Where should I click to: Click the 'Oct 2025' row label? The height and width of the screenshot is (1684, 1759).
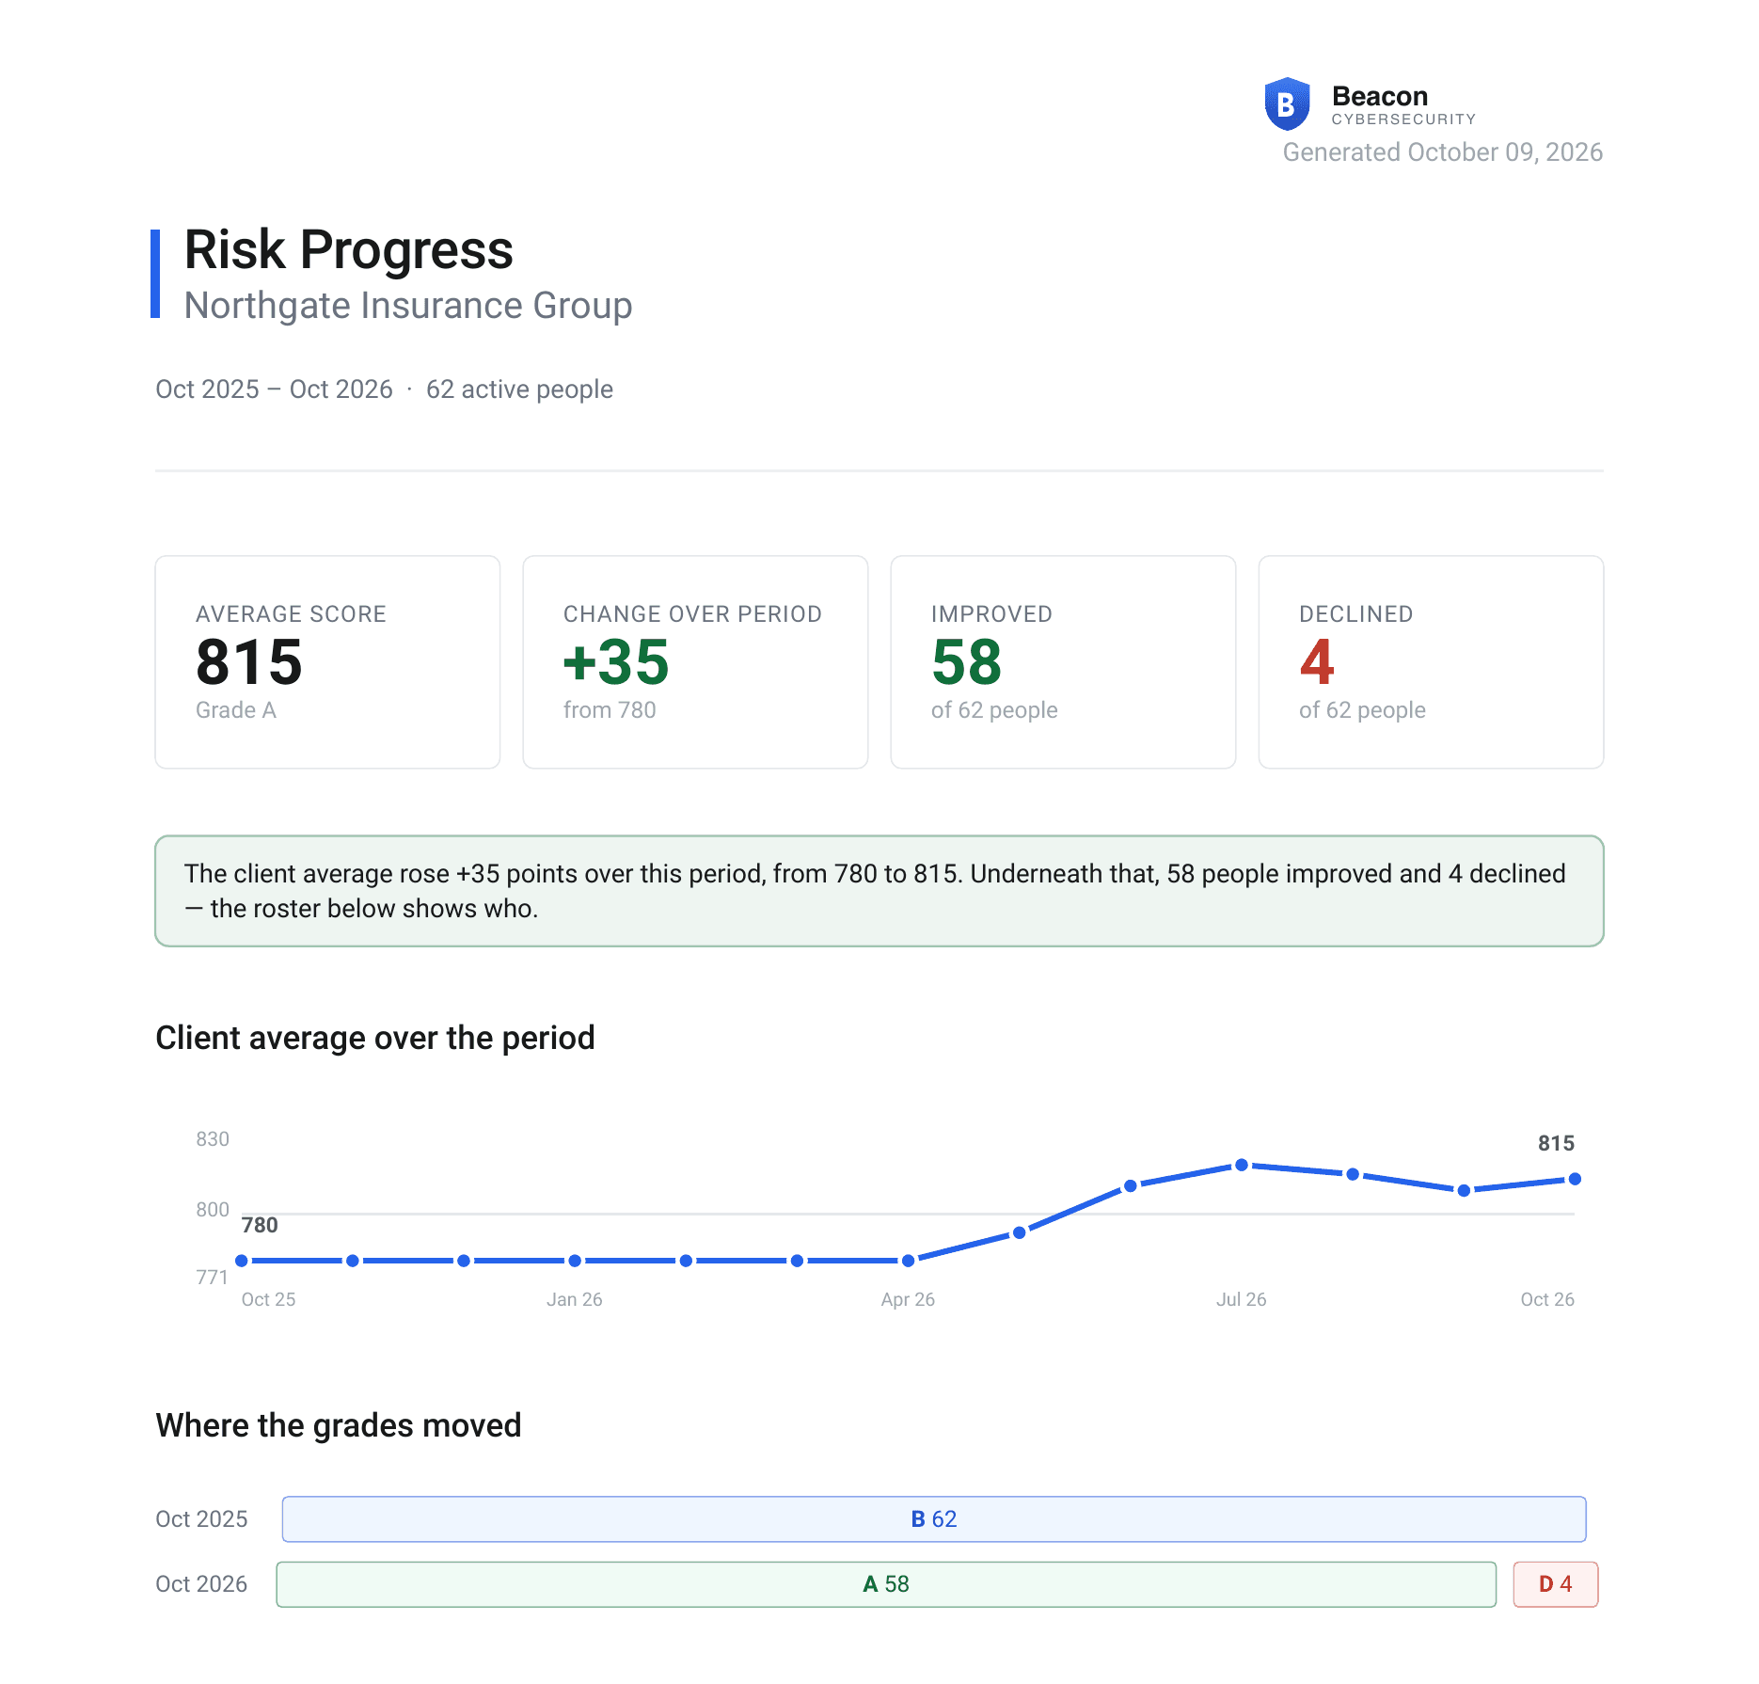(x=201, y=1519)
